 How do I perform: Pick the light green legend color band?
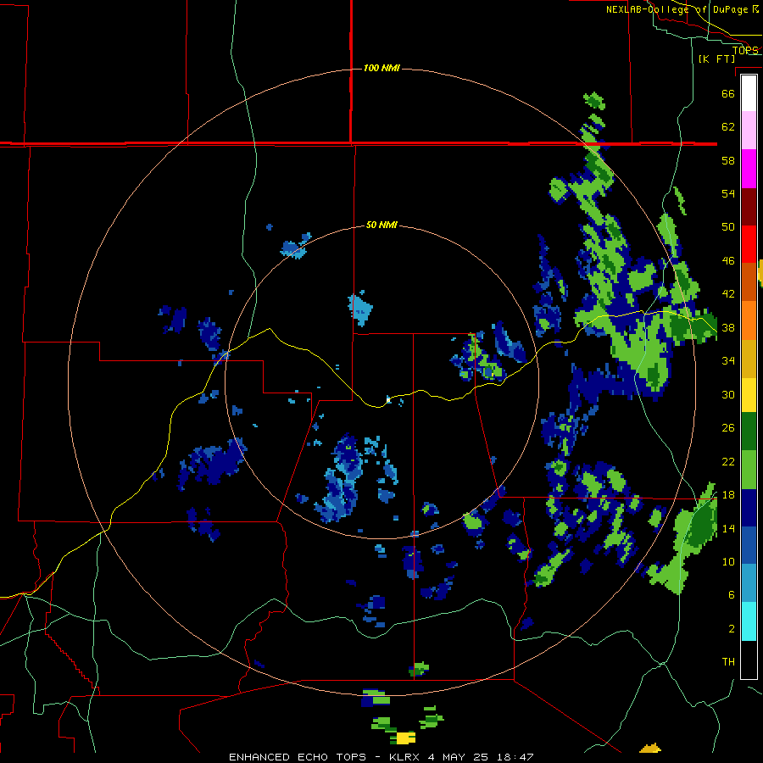749,470
